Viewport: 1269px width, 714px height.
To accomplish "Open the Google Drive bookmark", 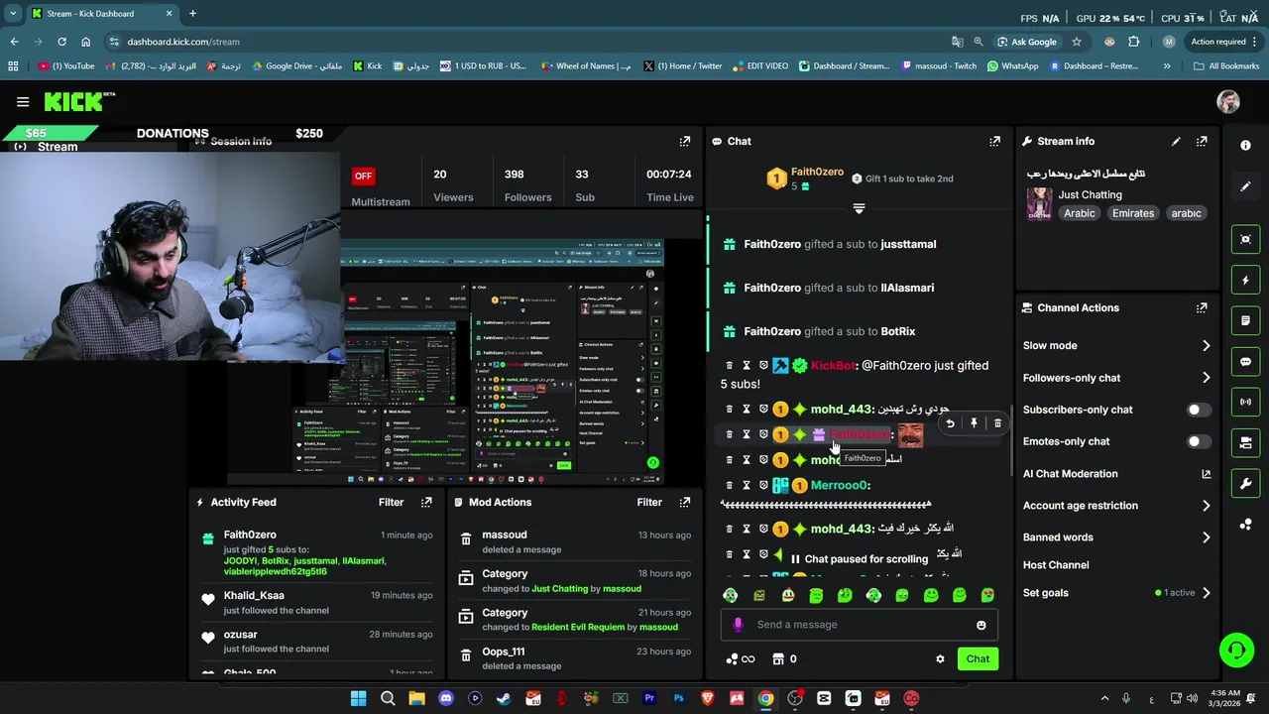I will coord(296,66).
